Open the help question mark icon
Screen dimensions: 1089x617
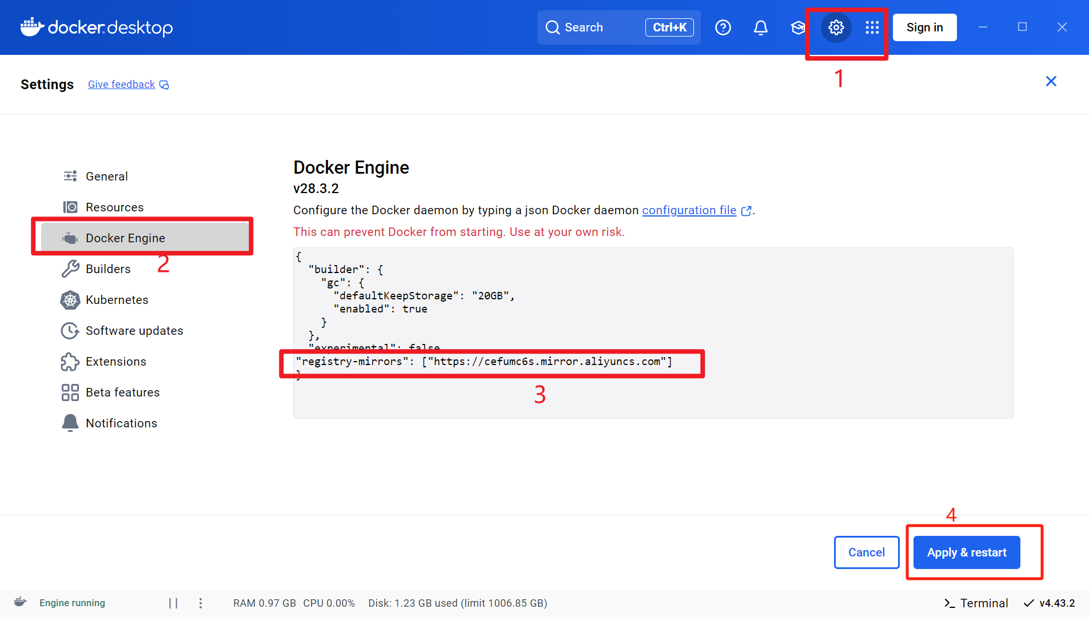coord(723,27)
